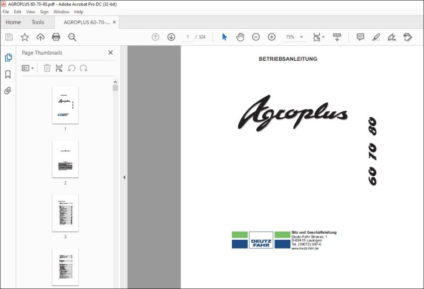Print the document
This screenshot has height=289, width=424.
(x=56, y=37)
